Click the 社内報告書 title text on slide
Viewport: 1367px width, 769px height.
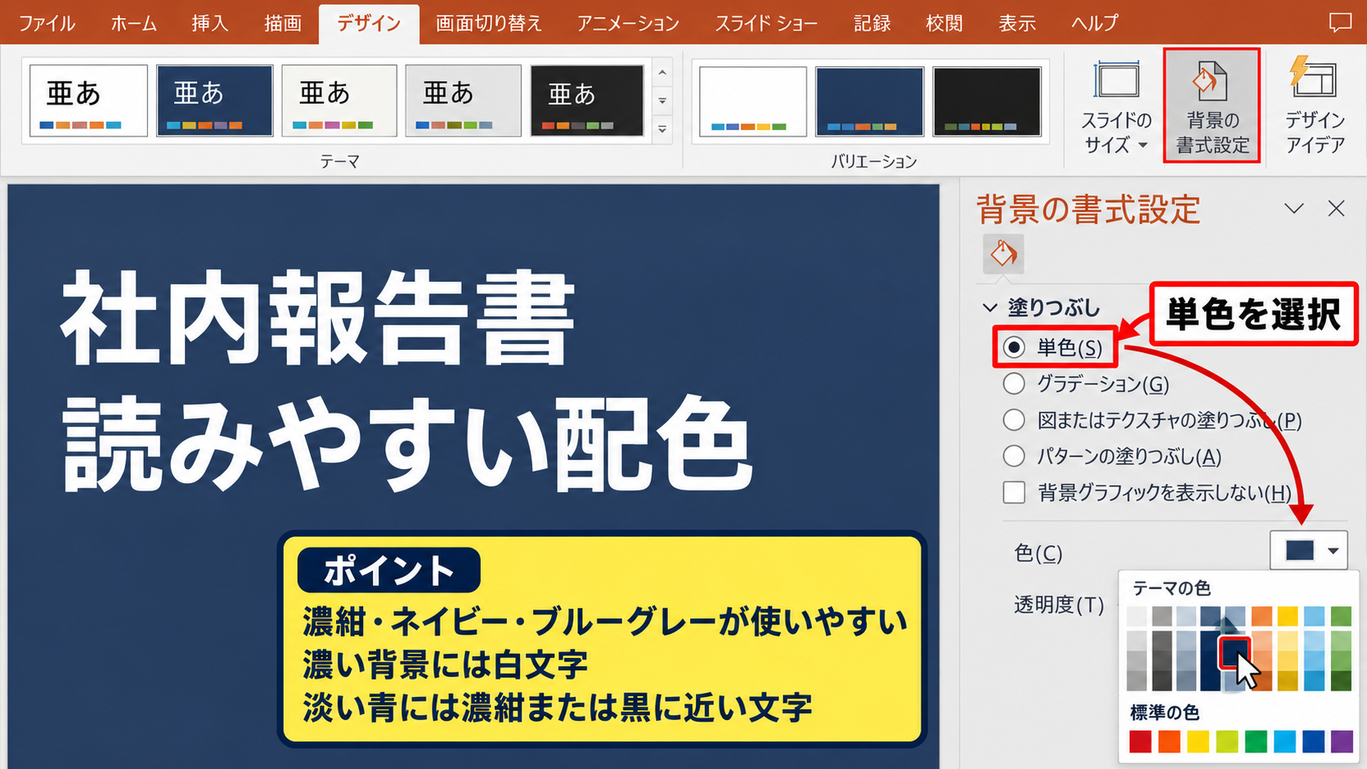pyautogui.click(x=318, y=317)
